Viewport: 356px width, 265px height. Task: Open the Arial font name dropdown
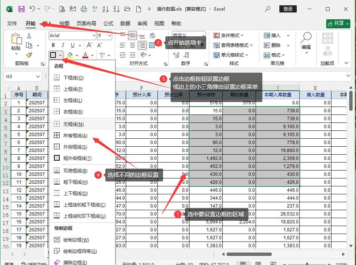pos(93,36)
